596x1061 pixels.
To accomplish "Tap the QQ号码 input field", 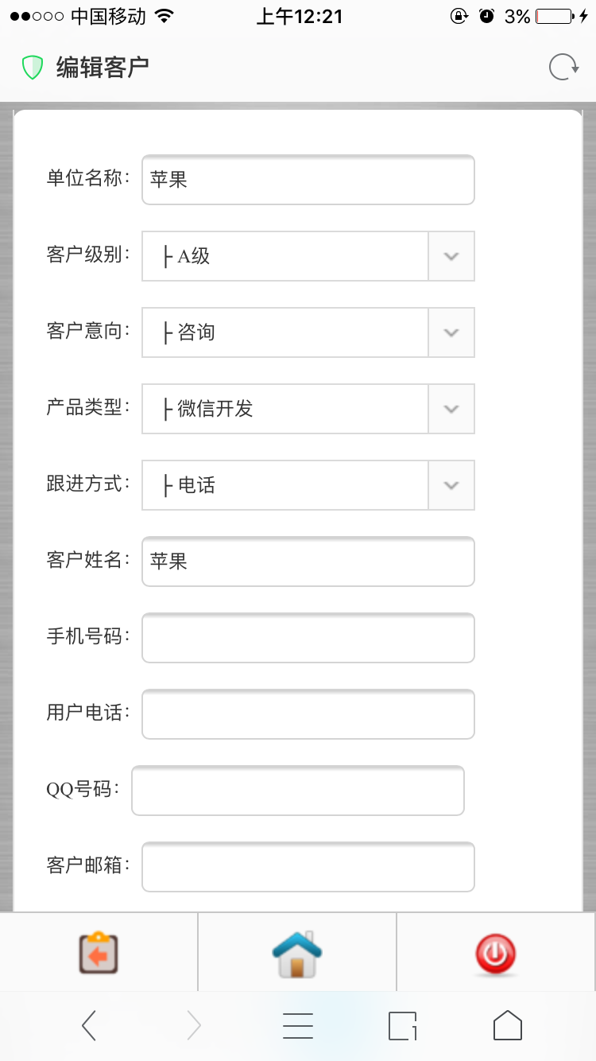I will [298, 791].
